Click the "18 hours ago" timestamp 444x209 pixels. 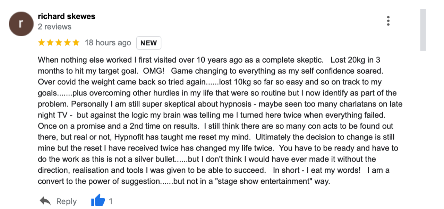[x=108, y=43]
